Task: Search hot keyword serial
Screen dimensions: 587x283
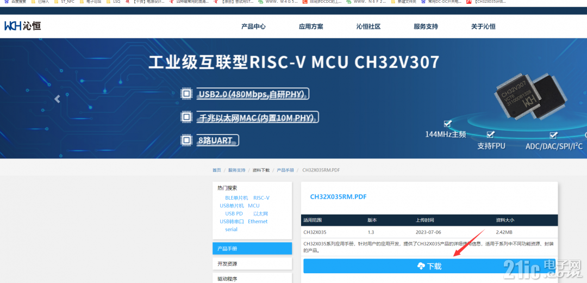Action: [231, 230]
